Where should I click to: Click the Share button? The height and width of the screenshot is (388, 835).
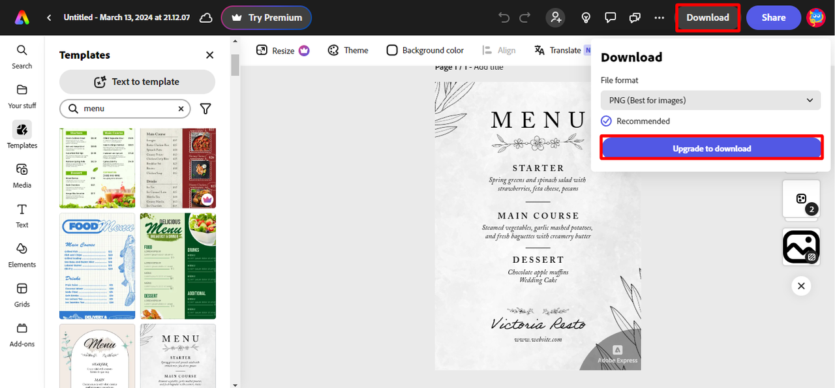click(774, 18)
